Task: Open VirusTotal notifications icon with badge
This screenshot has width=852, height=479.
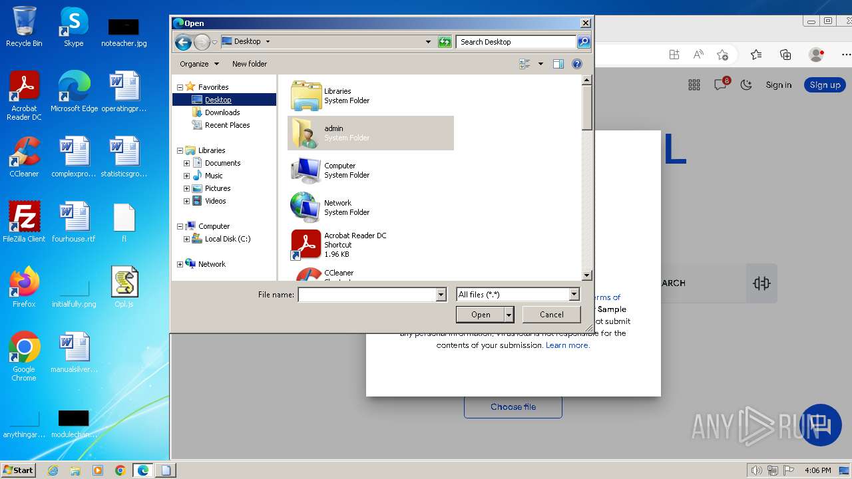Action: pyautogui.click(x=721, y=84)
